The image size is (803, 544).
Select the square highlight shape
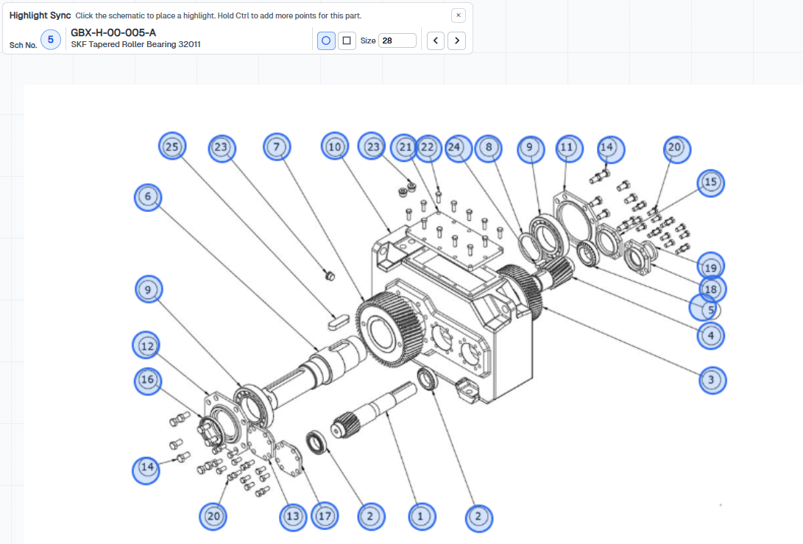click(x=347, y=40)
